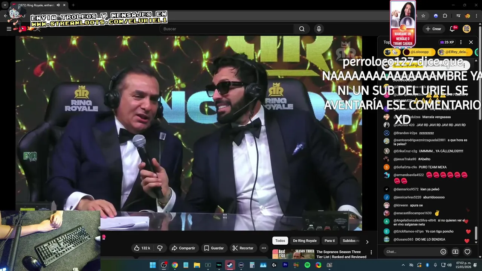Click the @ElRey_dela Super Chat chip
The image size is (482, 271).
click(x=454, y=52)
